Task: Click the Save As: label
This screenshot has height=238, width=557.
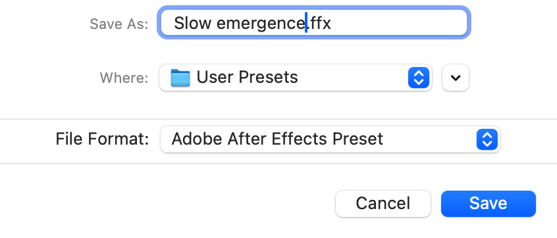Action: pyautogui.click(x=119, y=24)
